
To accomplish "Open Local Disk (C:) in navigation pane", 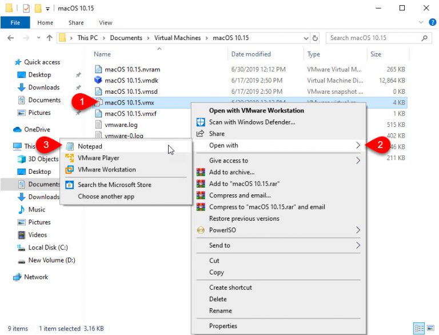I will (48, 248).
